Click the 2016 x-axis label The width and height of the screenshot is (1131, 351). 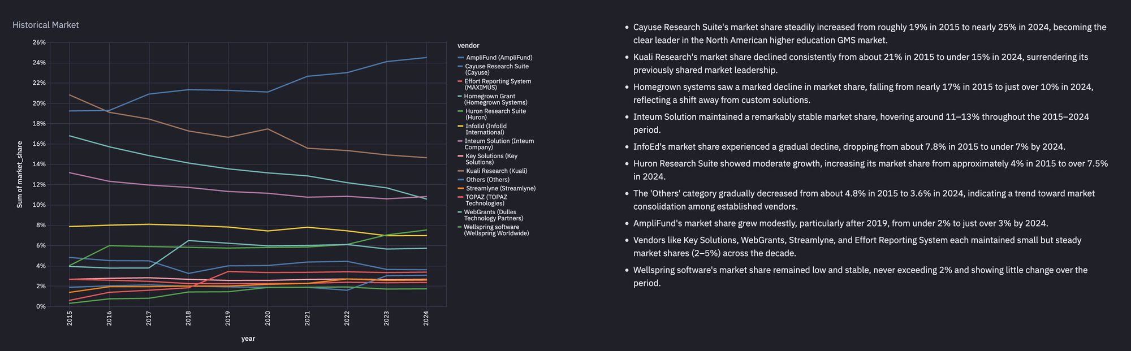click(x=109, y=319)
